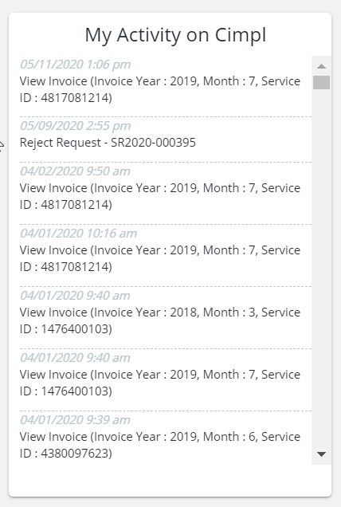Select timestamp above Month 7 Service 1476400103 entry

pyautogui.click(x=75, y=358)
